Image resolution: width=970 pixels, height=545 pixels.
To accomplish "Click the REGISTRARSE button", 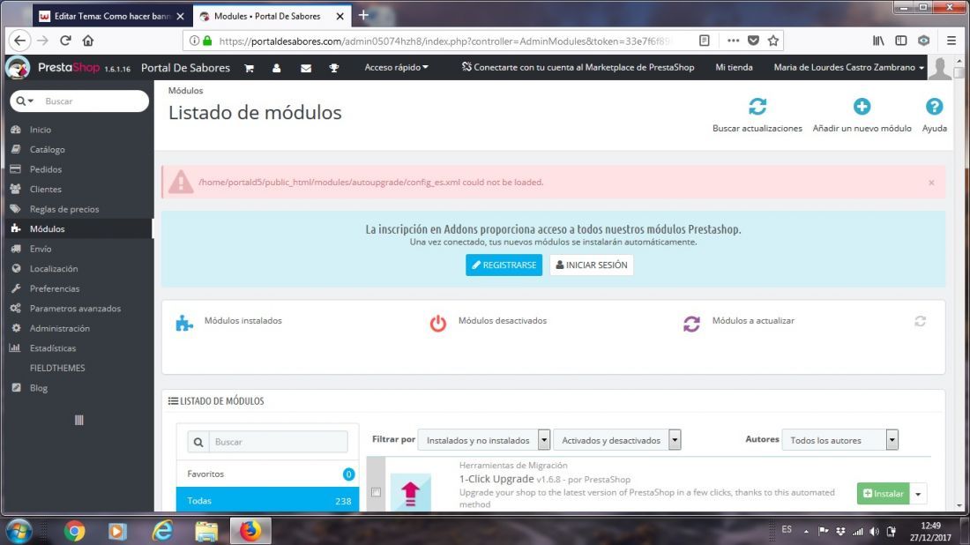I will point(504,265).
